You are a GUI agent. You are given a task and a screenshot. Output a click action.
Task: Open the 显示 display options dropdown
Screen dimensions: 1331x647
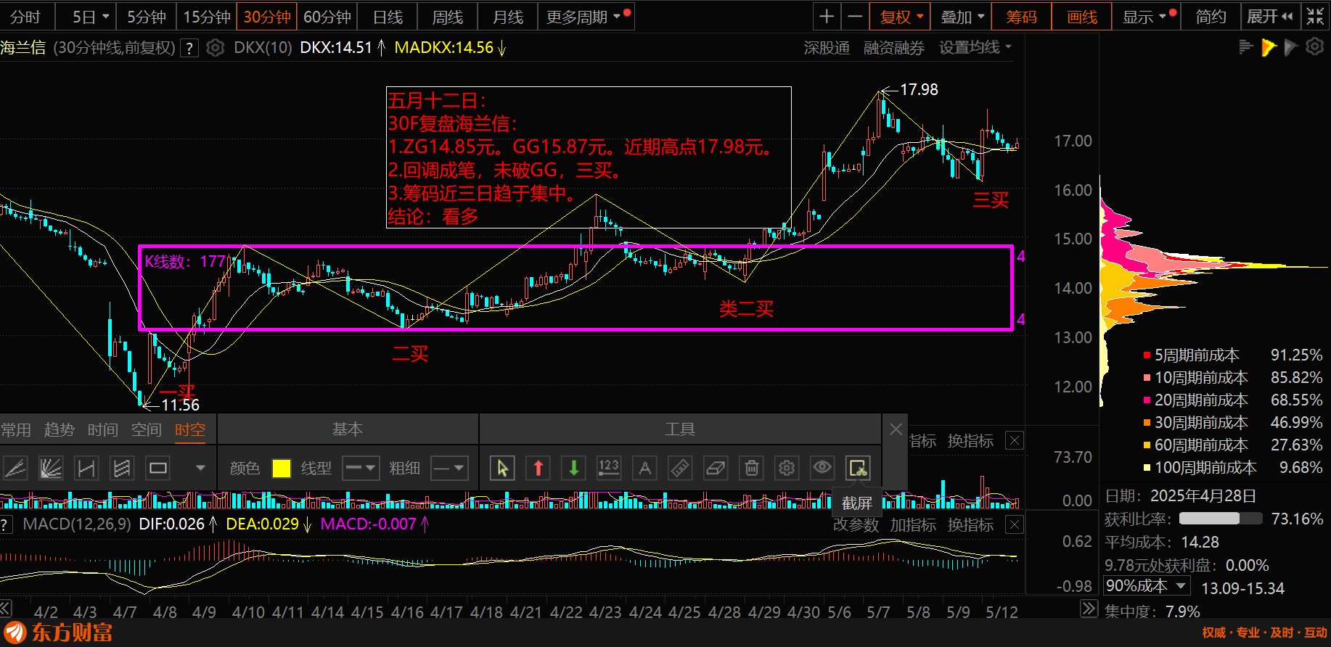1145,17
